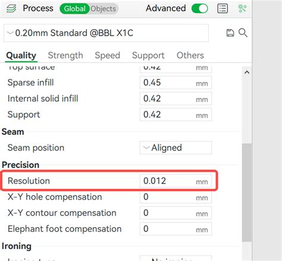The image size is (282, 261).
Task: Switch the process scope to Objects
Action: [x=104, y=9]
